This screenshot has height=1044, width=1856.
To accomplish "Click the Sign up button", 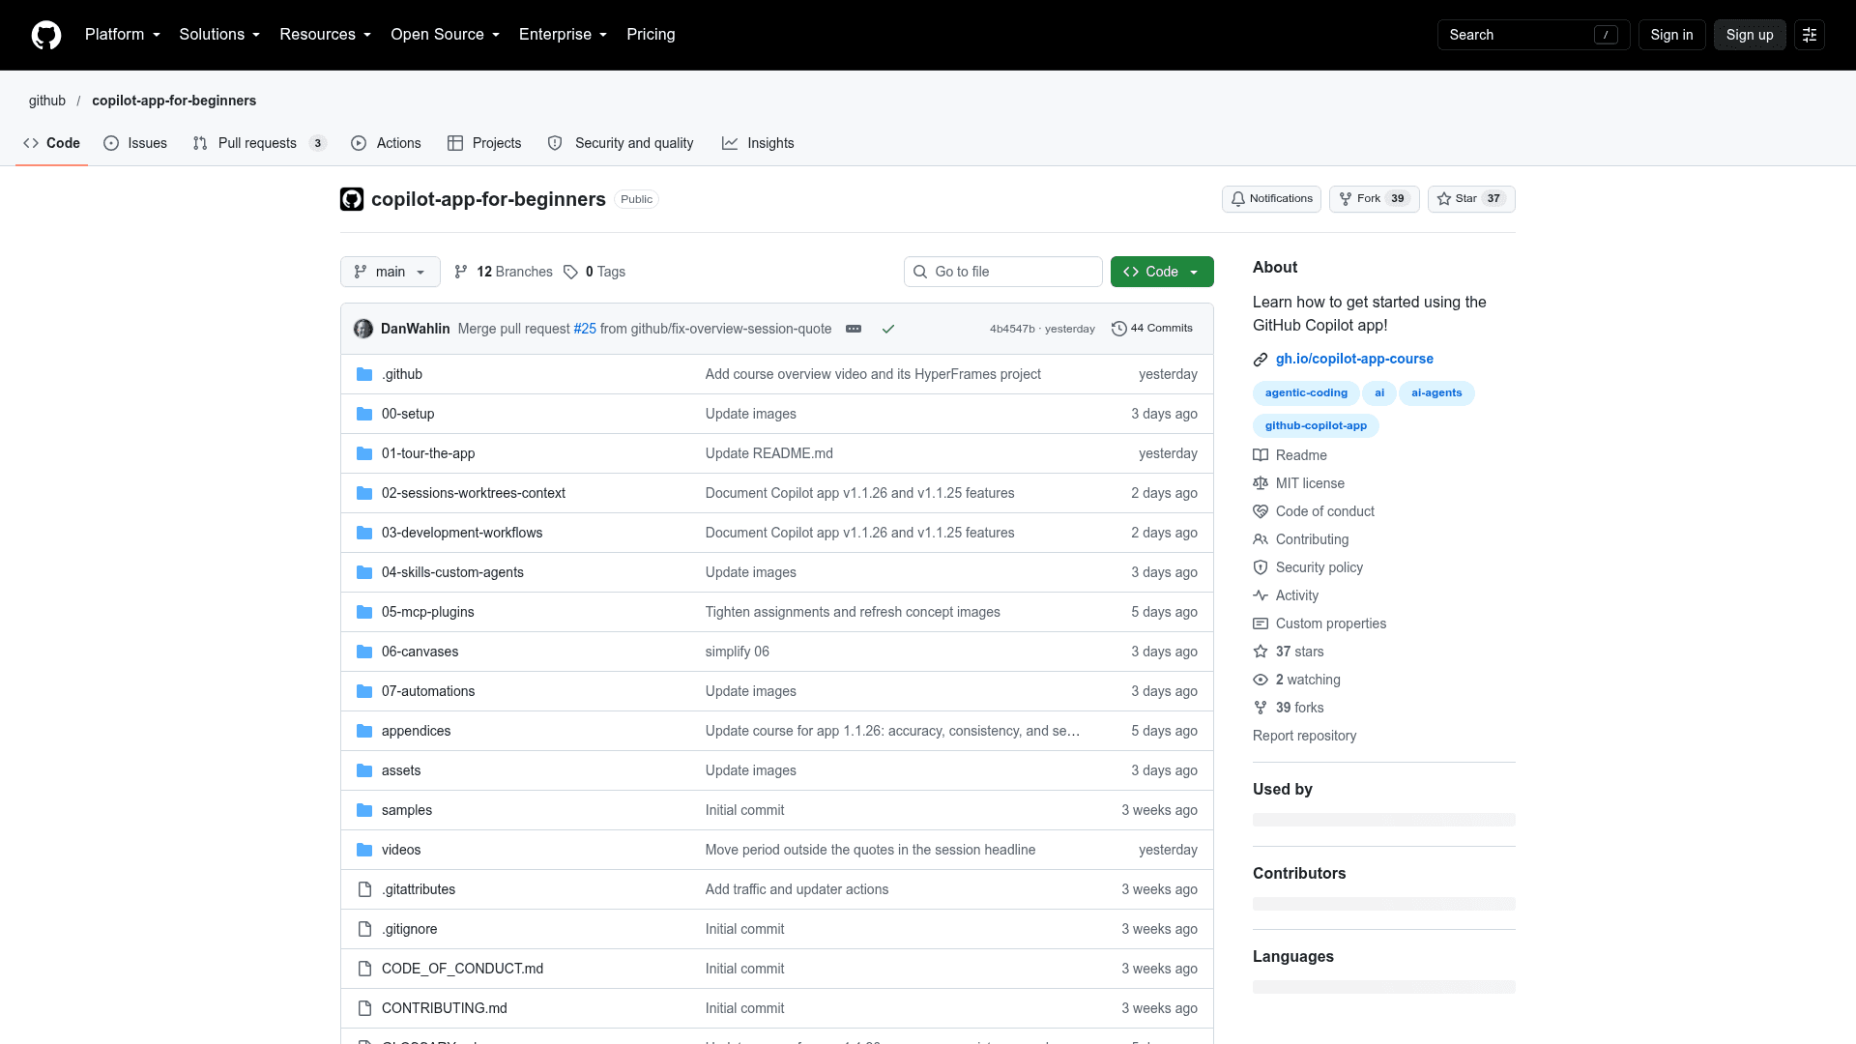I will tap(1750, 35).
